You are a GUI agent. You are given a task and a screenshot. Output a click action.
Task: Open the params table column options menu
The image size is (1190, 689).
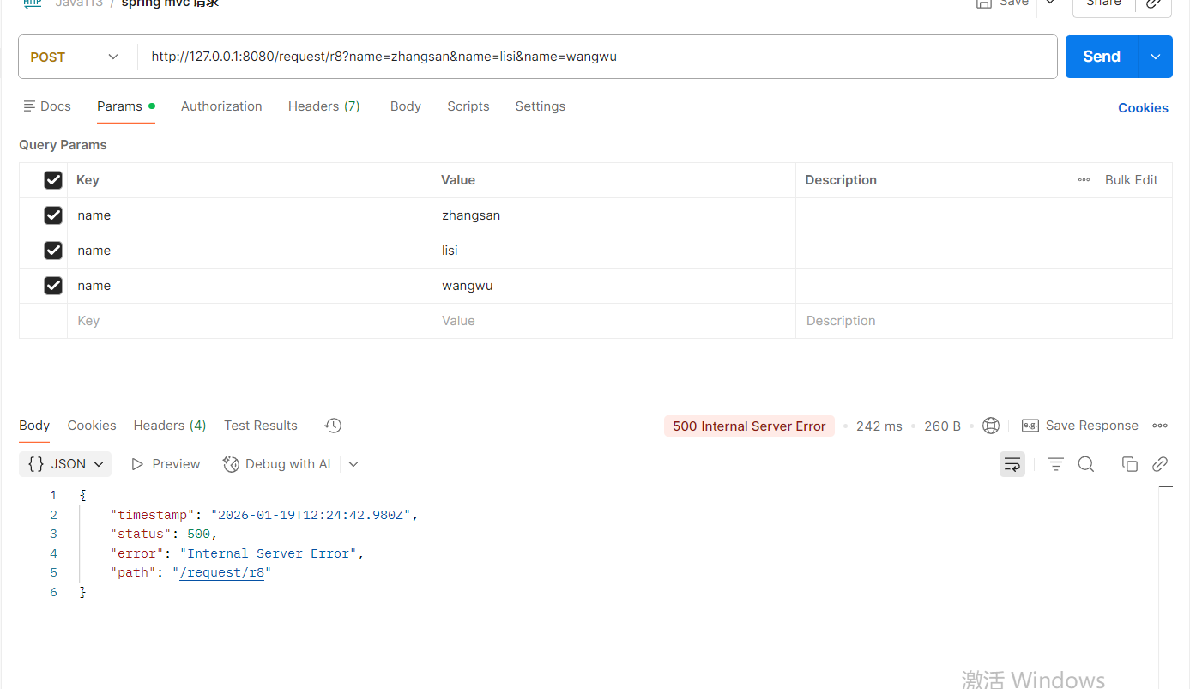click(1084, 180)
